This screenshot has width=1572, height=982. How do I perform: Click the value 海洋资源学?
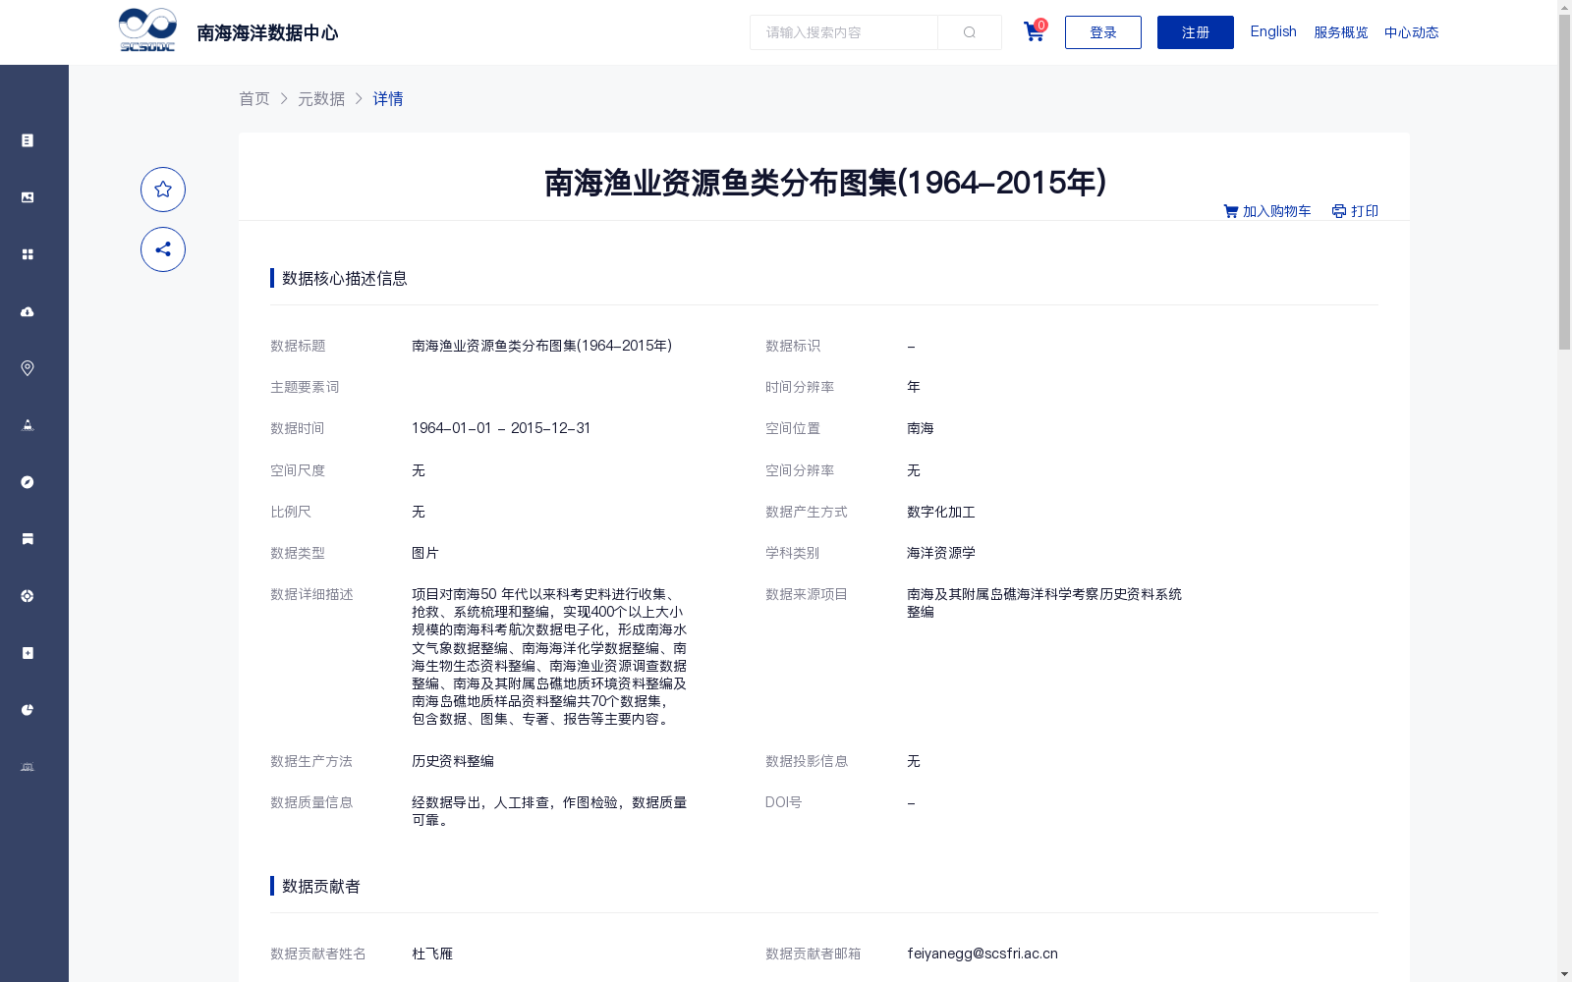click(941, 553)
